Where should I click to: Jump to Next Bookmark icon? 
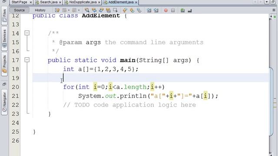coord(132,10)
